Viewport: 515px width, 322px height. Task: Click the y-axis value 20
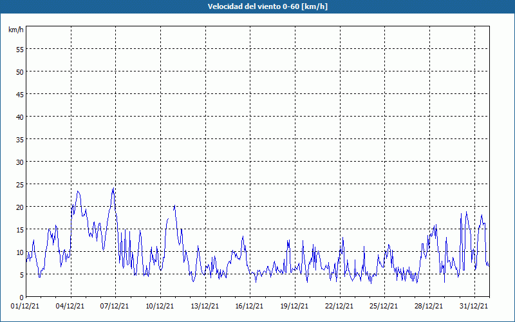click(20, 207)
